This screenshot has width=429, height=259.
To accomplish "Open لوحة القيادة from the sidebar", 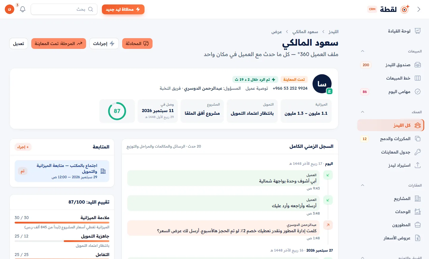I will coord(391,31).
